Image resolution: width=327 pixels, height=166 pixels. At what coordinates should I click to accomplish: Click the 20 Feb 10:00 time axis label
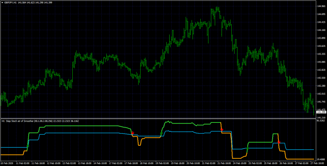[193, 164]
